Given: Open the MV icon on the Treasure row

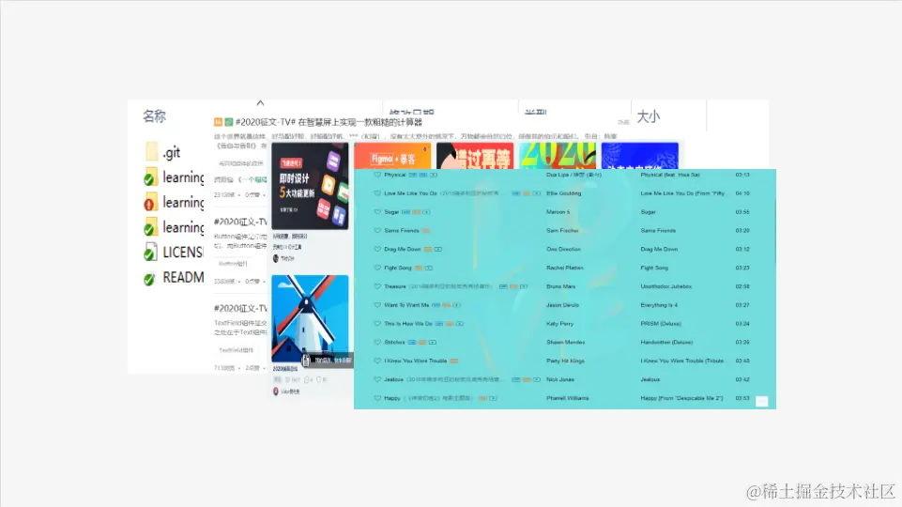Looking at the screenshot, I should [x=524, y=286].
